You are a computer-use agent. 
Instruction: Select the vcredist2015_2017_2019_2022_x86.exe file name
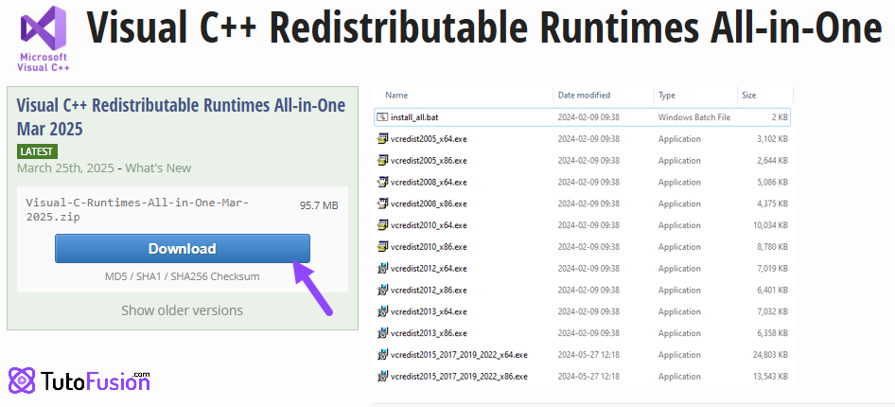coord(459,376)
